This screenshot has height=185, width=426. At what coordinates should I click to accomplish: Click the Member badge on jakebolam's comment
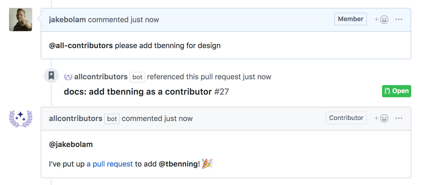tap(350, 19)
